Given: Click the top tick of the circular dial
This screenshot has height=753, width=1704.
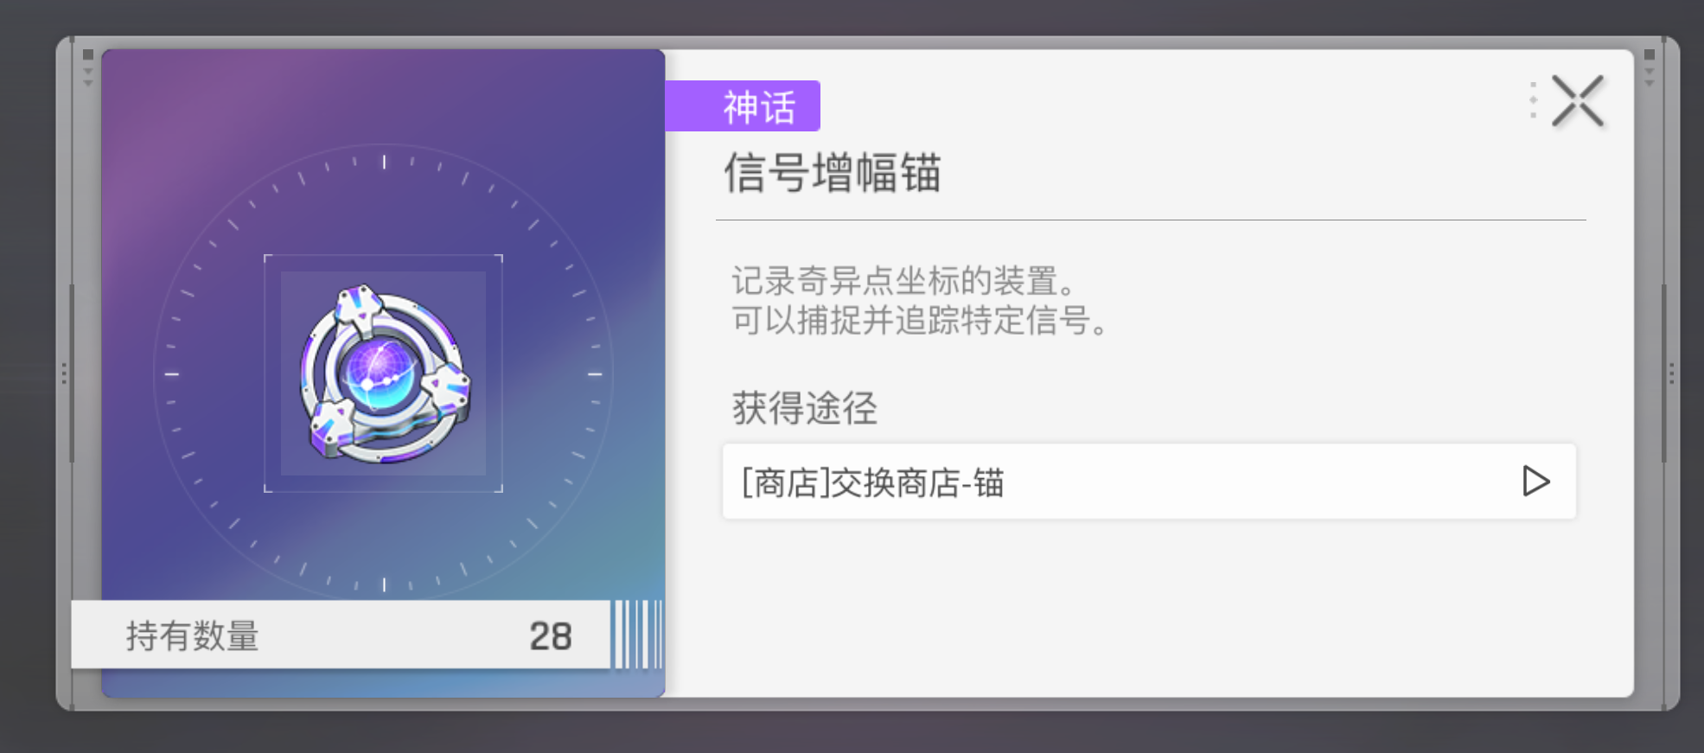Looking at the screenshot, I should pos(384,162).
